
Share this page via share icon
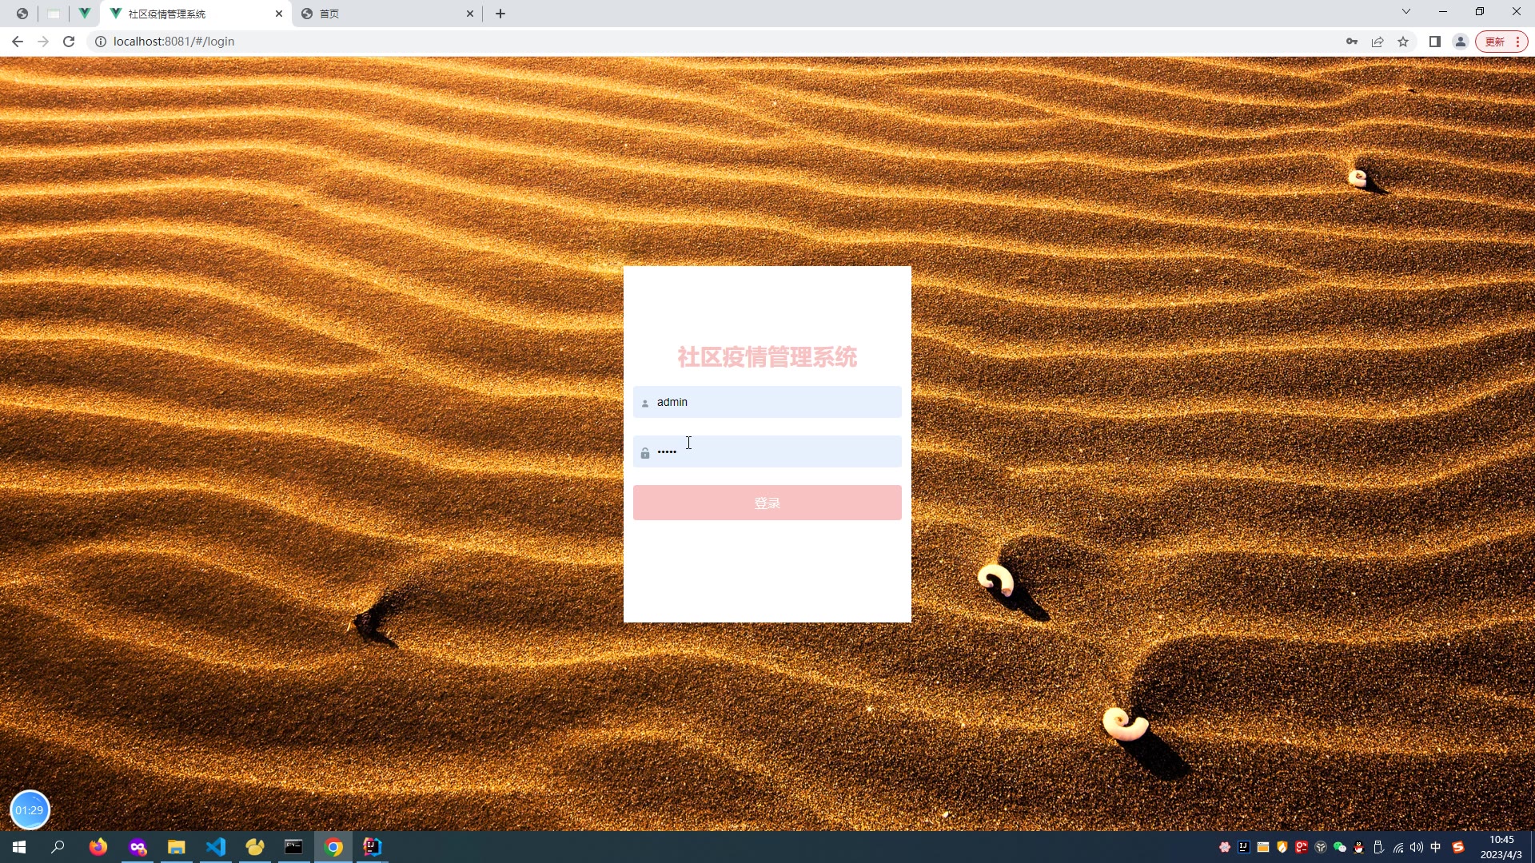pyautogui.click(x=1378, y=42)
